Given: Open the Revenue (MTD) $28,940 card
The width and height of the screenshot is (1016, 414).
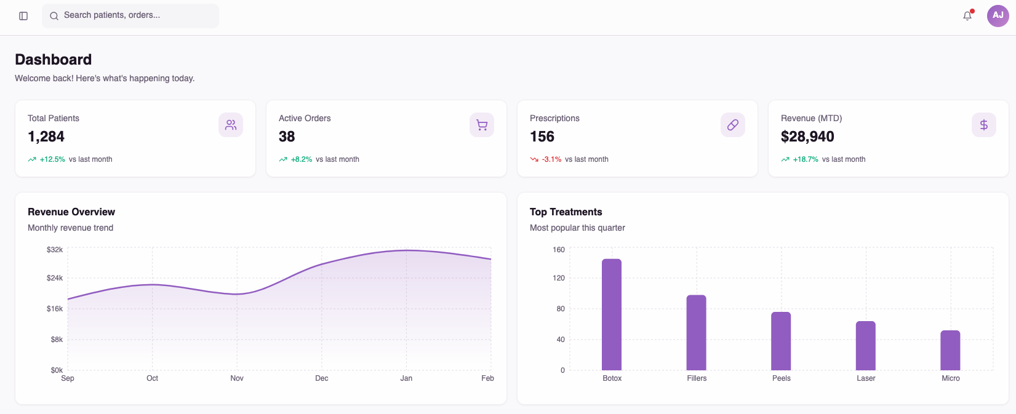Looking at the screenshot, I should coord(889,138).
